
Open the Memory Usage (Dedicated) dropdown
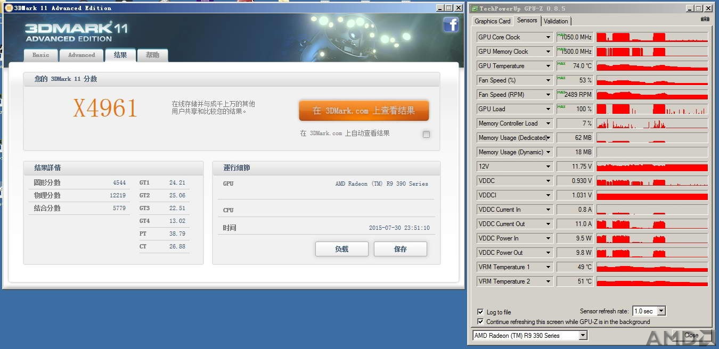(x=548, y=138)
